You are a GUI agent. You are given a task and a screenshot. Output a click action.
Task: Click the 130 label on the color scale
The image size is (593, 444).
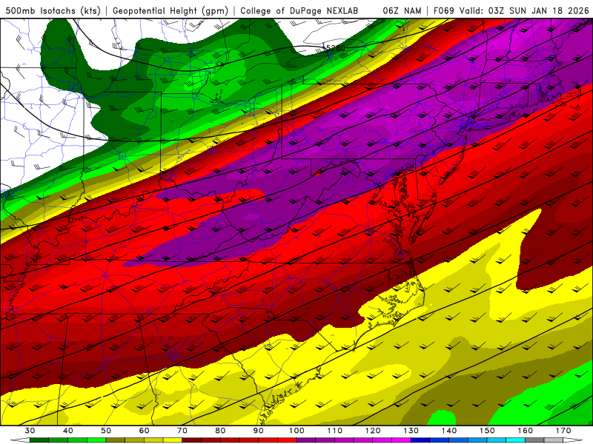411,431
